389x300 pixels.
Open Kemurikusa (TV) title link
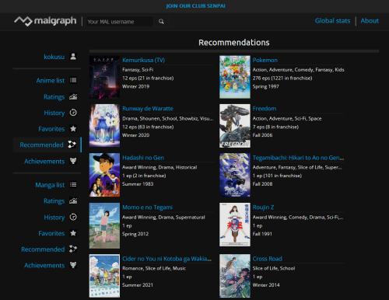(x=143, y=60)
